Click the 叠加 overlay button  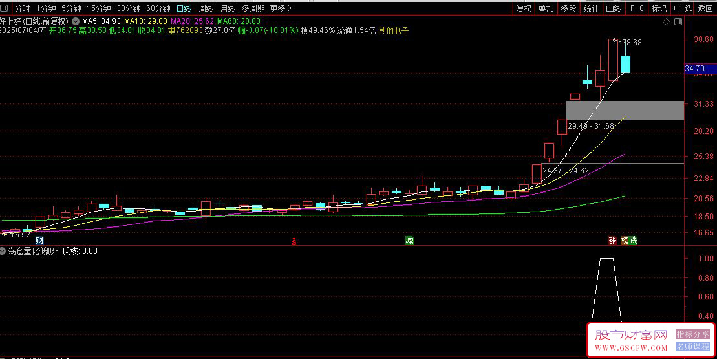546,8
